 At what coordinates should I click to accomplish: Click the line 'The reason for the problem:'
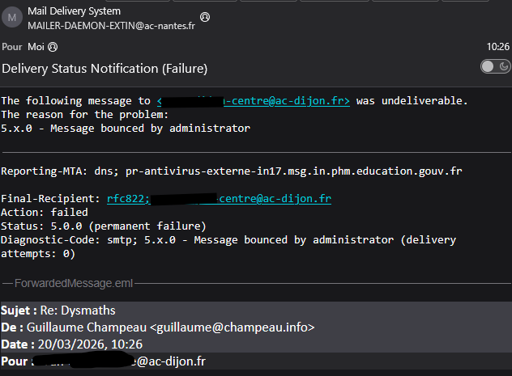(85, 115)
